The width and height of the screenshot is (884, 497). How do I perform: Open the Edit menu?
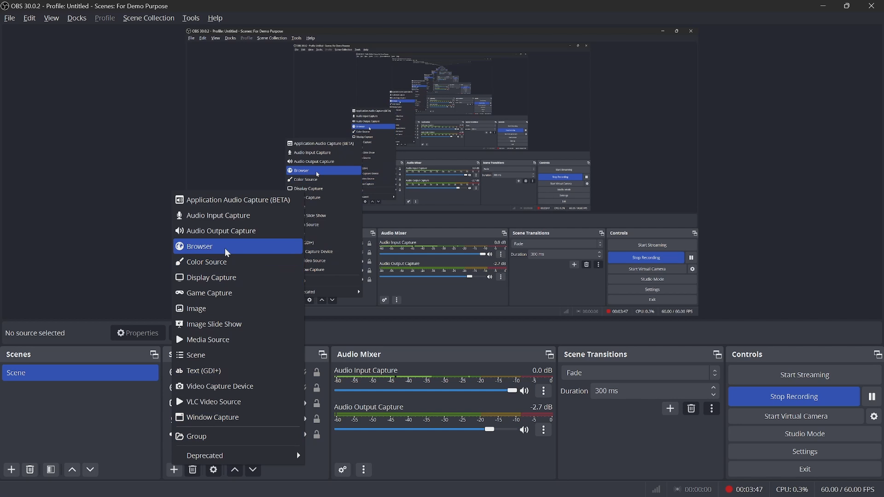pos(29,18)
